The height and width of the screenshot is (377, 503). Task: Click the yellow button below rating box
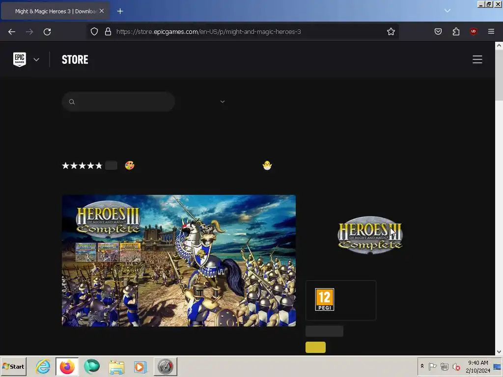315,347
